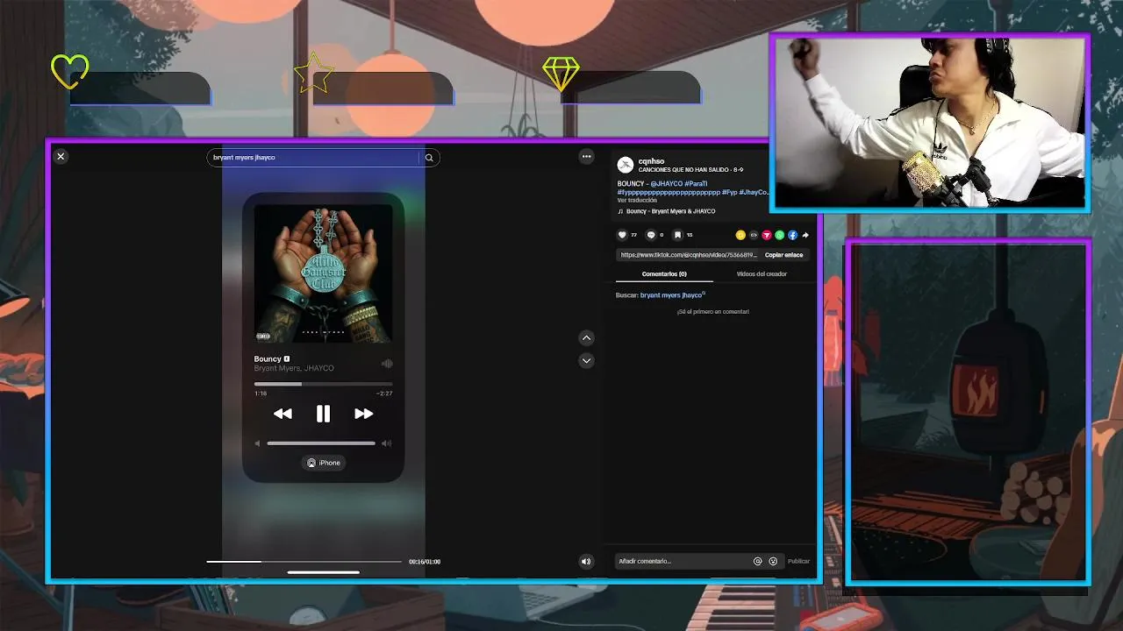Click the fast-forward button in music player
The image size is (1123, 631).
tap(363, 414)
